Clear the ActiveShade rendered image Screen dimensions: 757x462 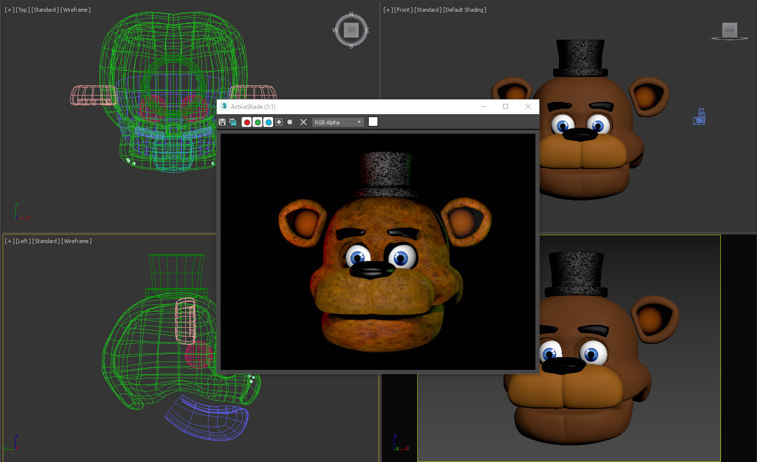[x=303, y=122]
